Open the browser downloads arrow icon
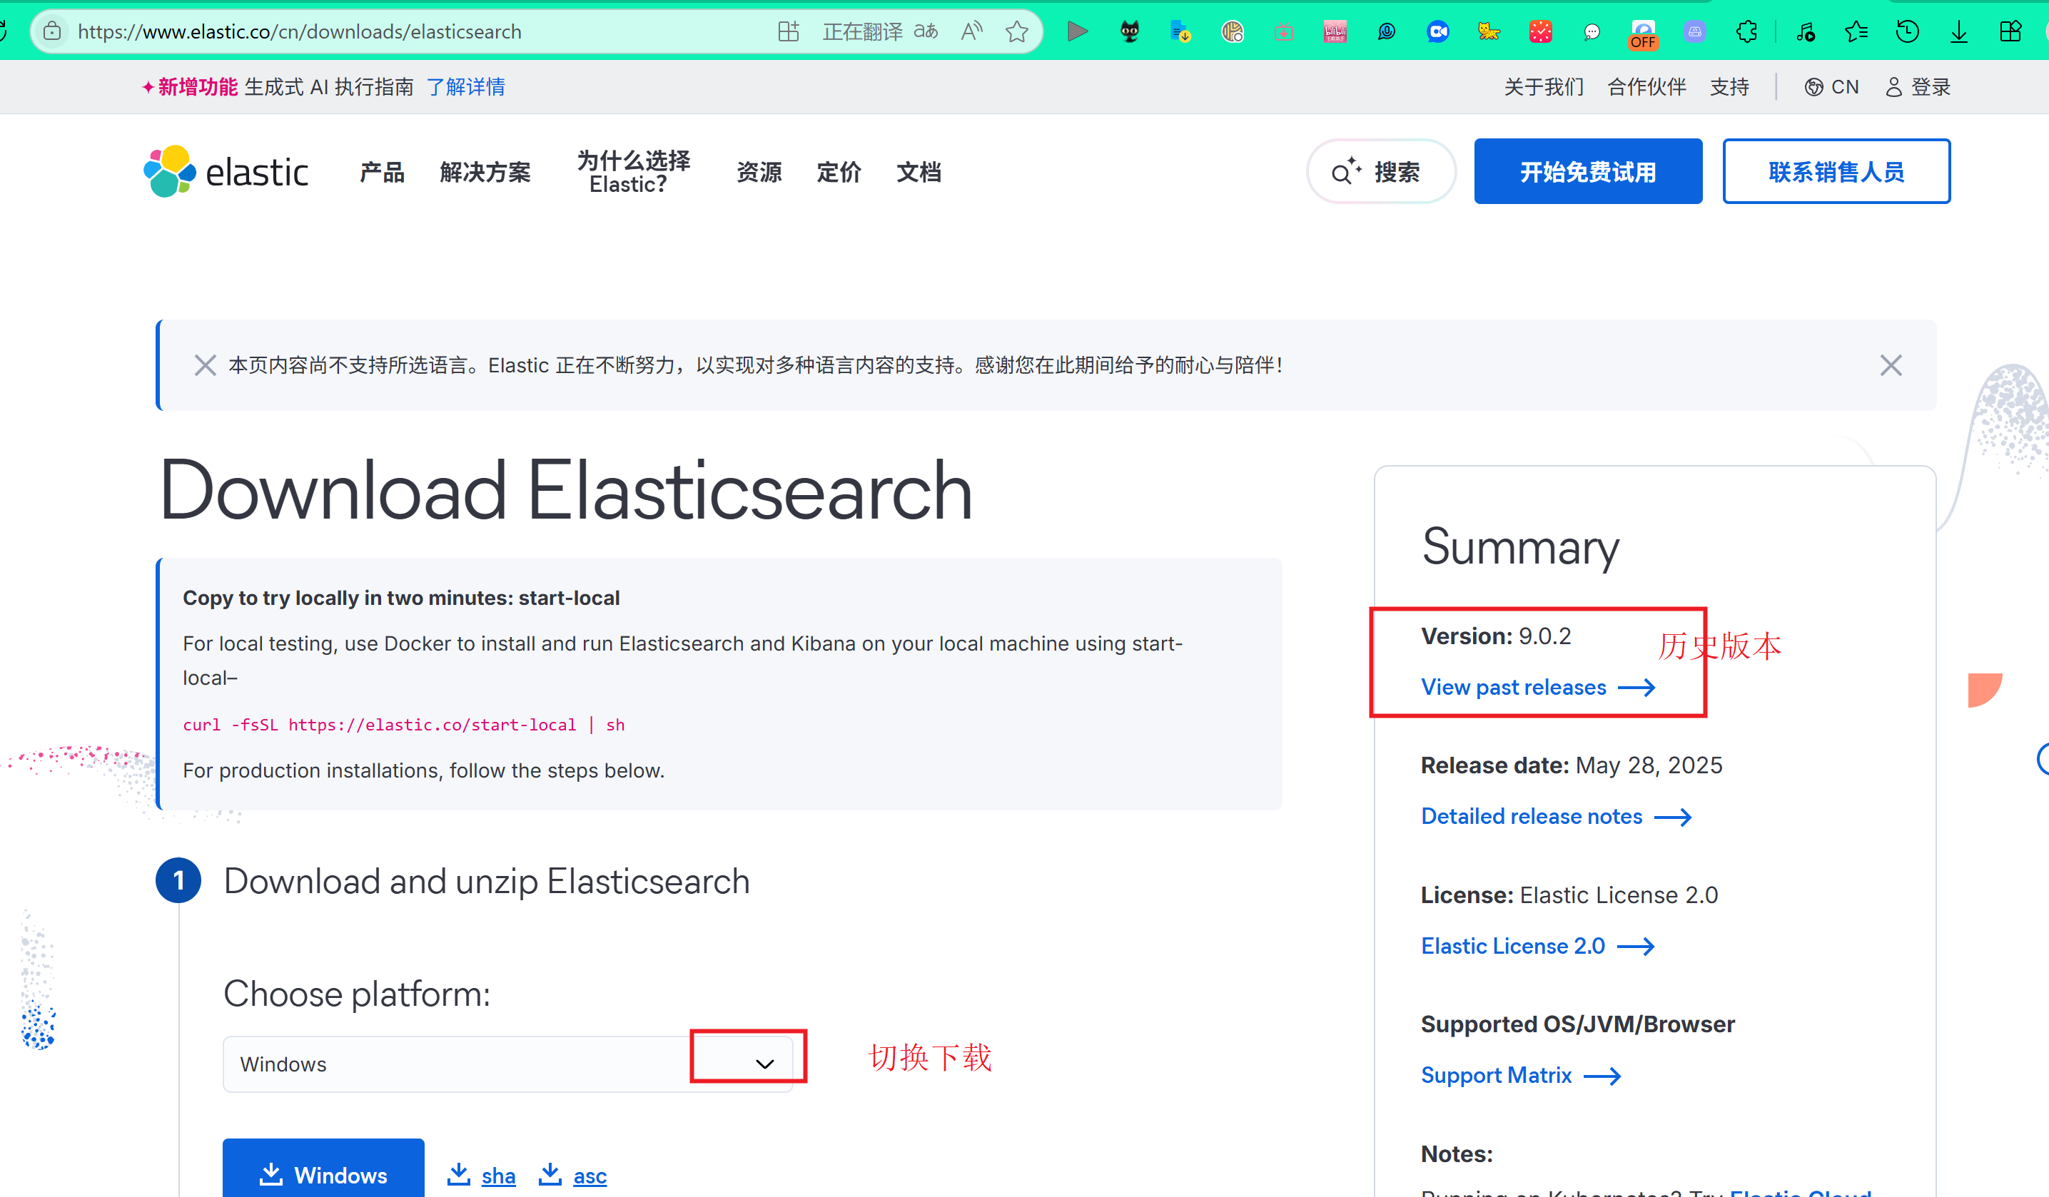 [1959, 31]
